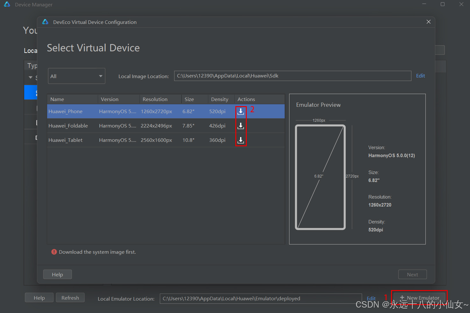Viewport: 470px width, 313px height.
Task: Click the warning icon beside download message
Action: [54, 252]
